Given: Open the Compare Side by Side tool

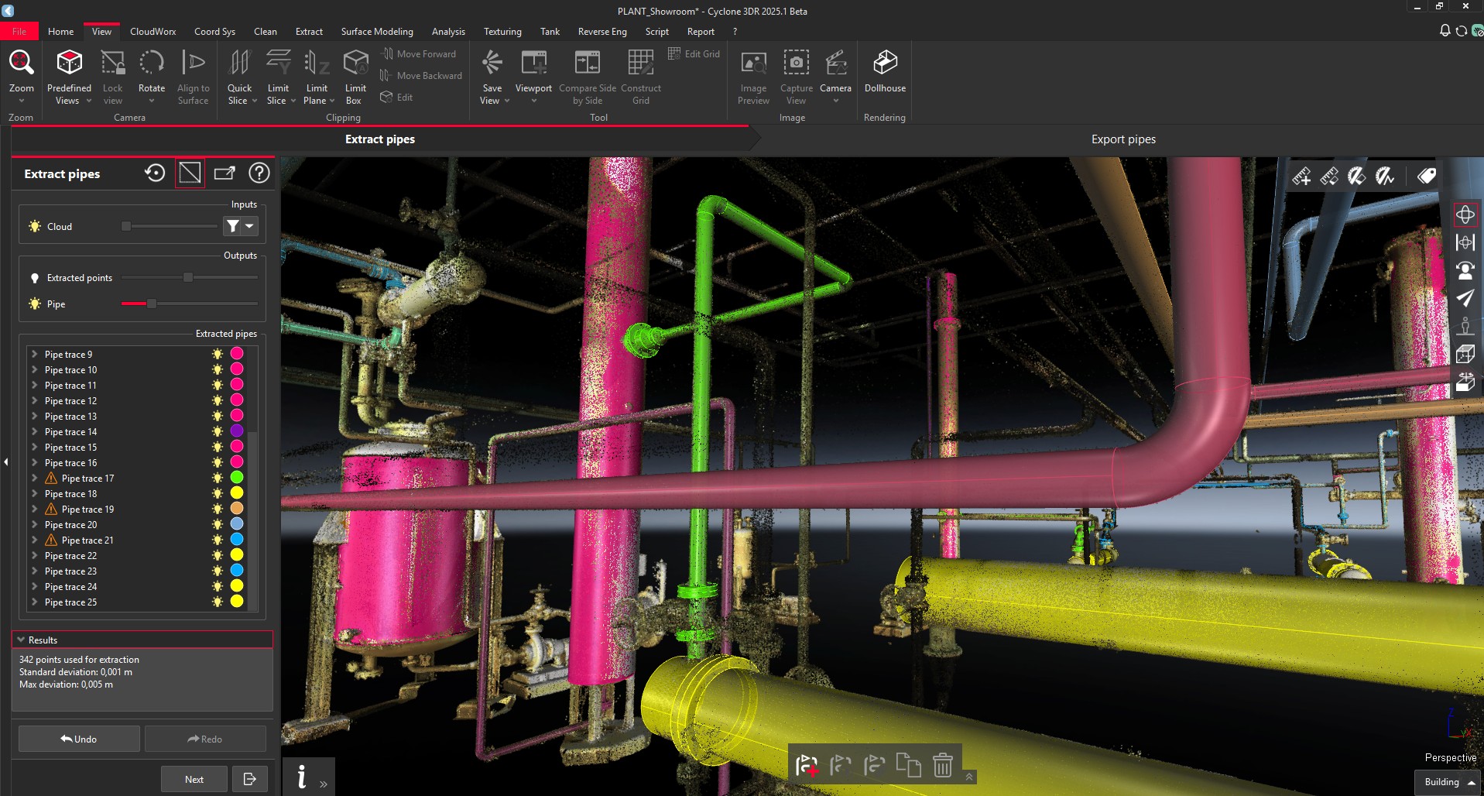Looking at the screenshot, I should point(587,74).
